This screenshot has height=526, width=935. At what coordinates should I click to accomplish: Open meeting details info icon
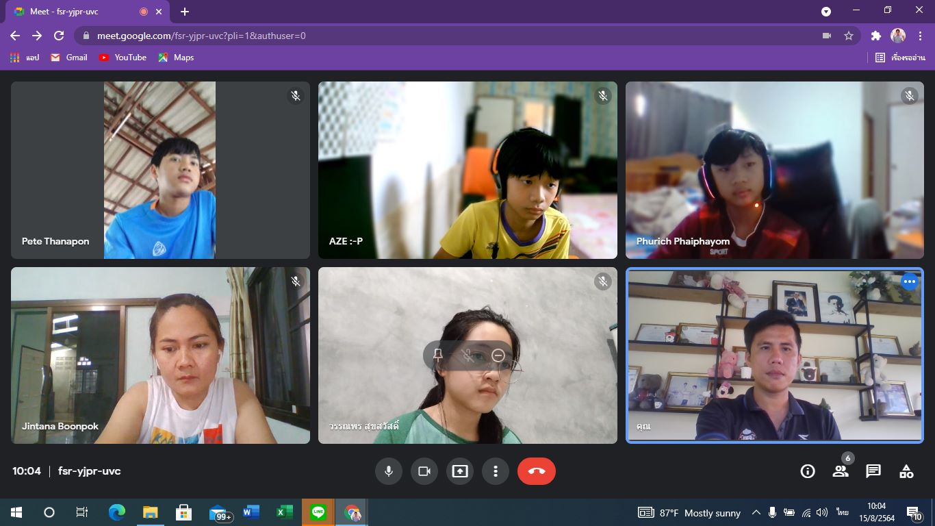point(808,471)
